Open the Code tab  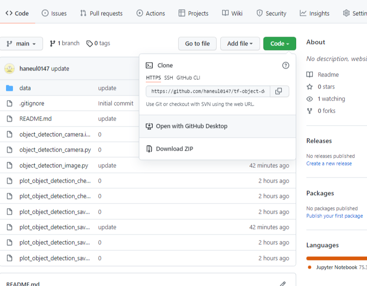(17, 13)
